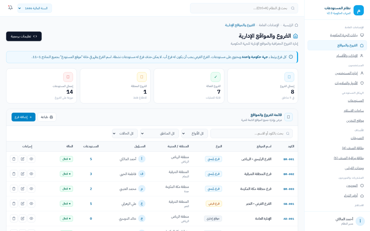The width and height of the screenshot is (370, 231).
Task: Click the notifications bell icon
Action: (x=10, y=8)
